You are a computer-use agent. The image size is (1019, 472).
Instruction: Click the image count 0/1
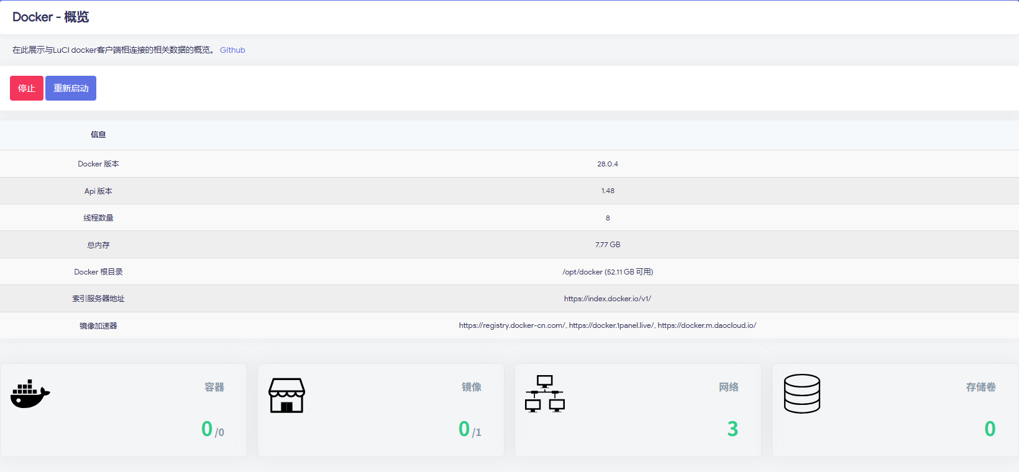(470, 429)
